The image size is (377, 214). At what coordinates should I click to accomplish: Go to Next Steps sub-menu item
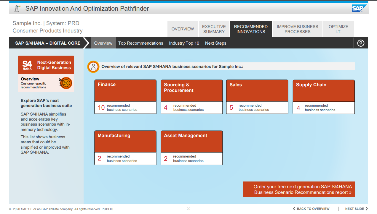click(x=216, y=43)
